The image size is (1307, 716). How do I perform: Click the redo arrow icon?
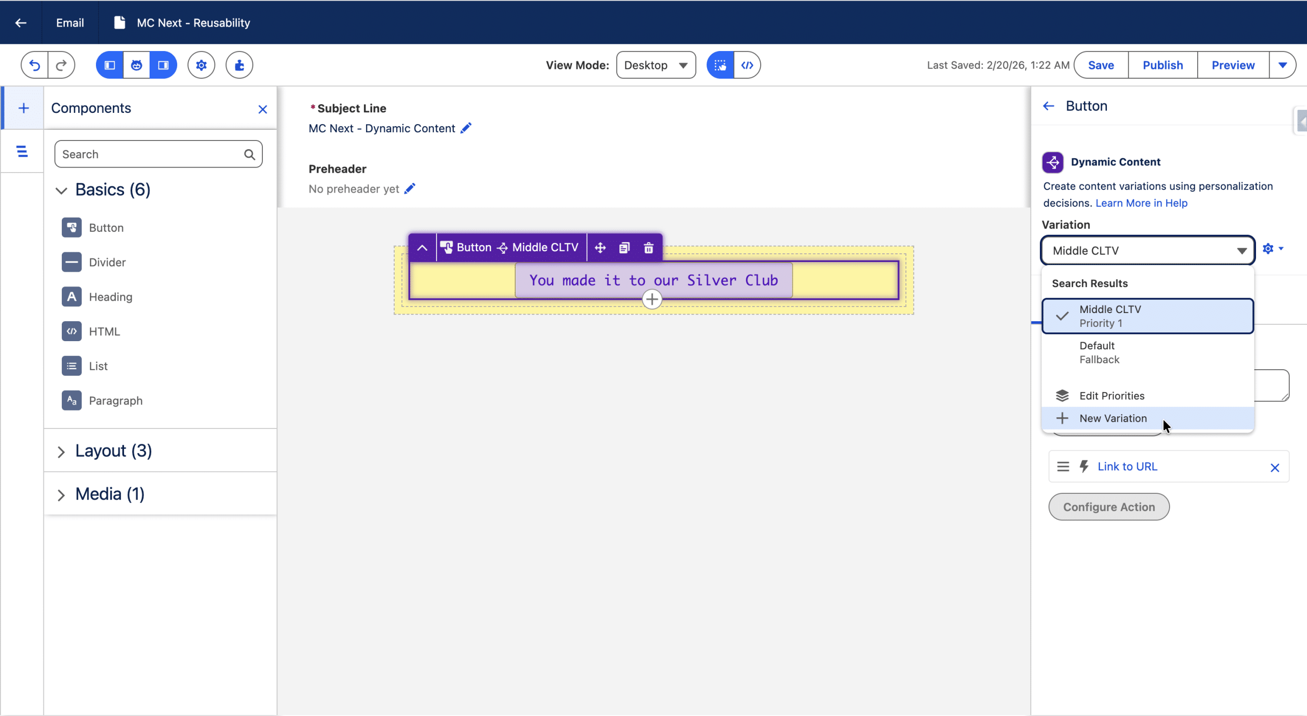pos(61,65)
